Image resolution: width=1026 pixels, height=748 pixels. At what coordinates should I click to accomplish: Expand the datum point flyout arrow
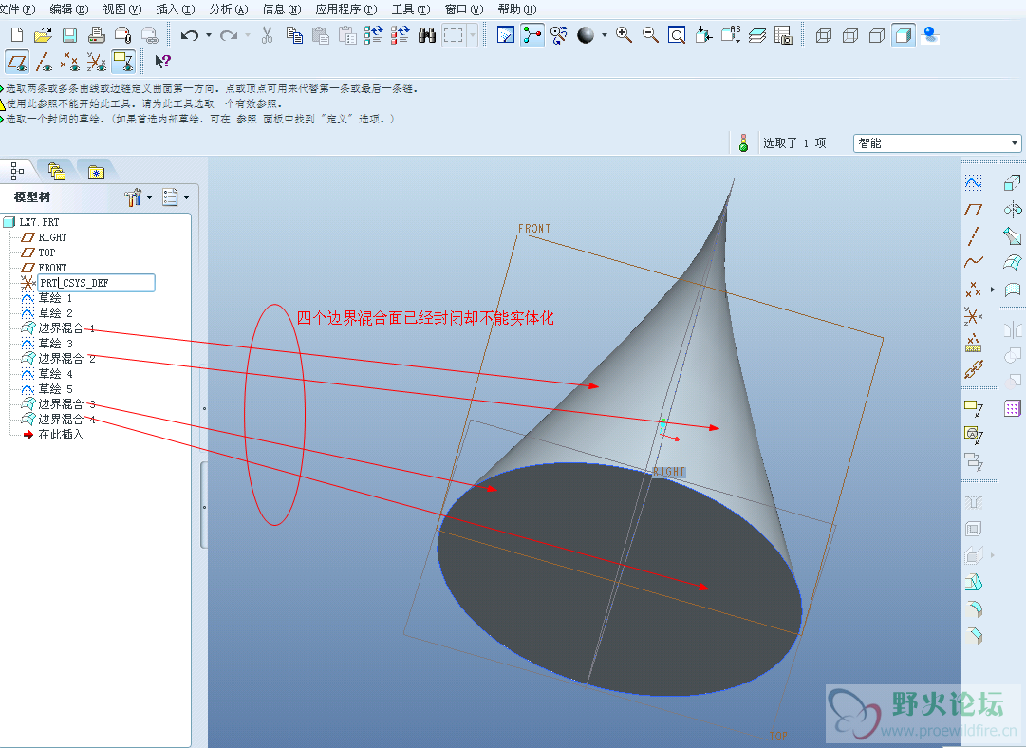tap(993, 290)
